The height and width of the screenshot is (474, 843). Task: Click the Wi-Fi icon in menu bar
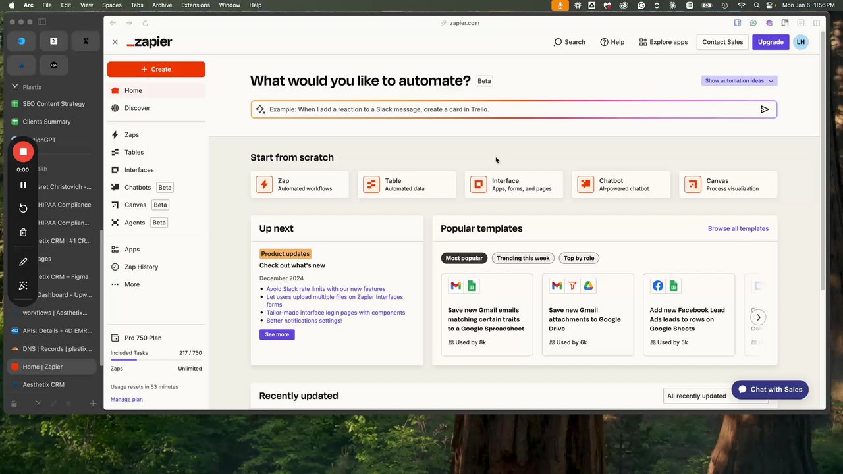point(742,5)
